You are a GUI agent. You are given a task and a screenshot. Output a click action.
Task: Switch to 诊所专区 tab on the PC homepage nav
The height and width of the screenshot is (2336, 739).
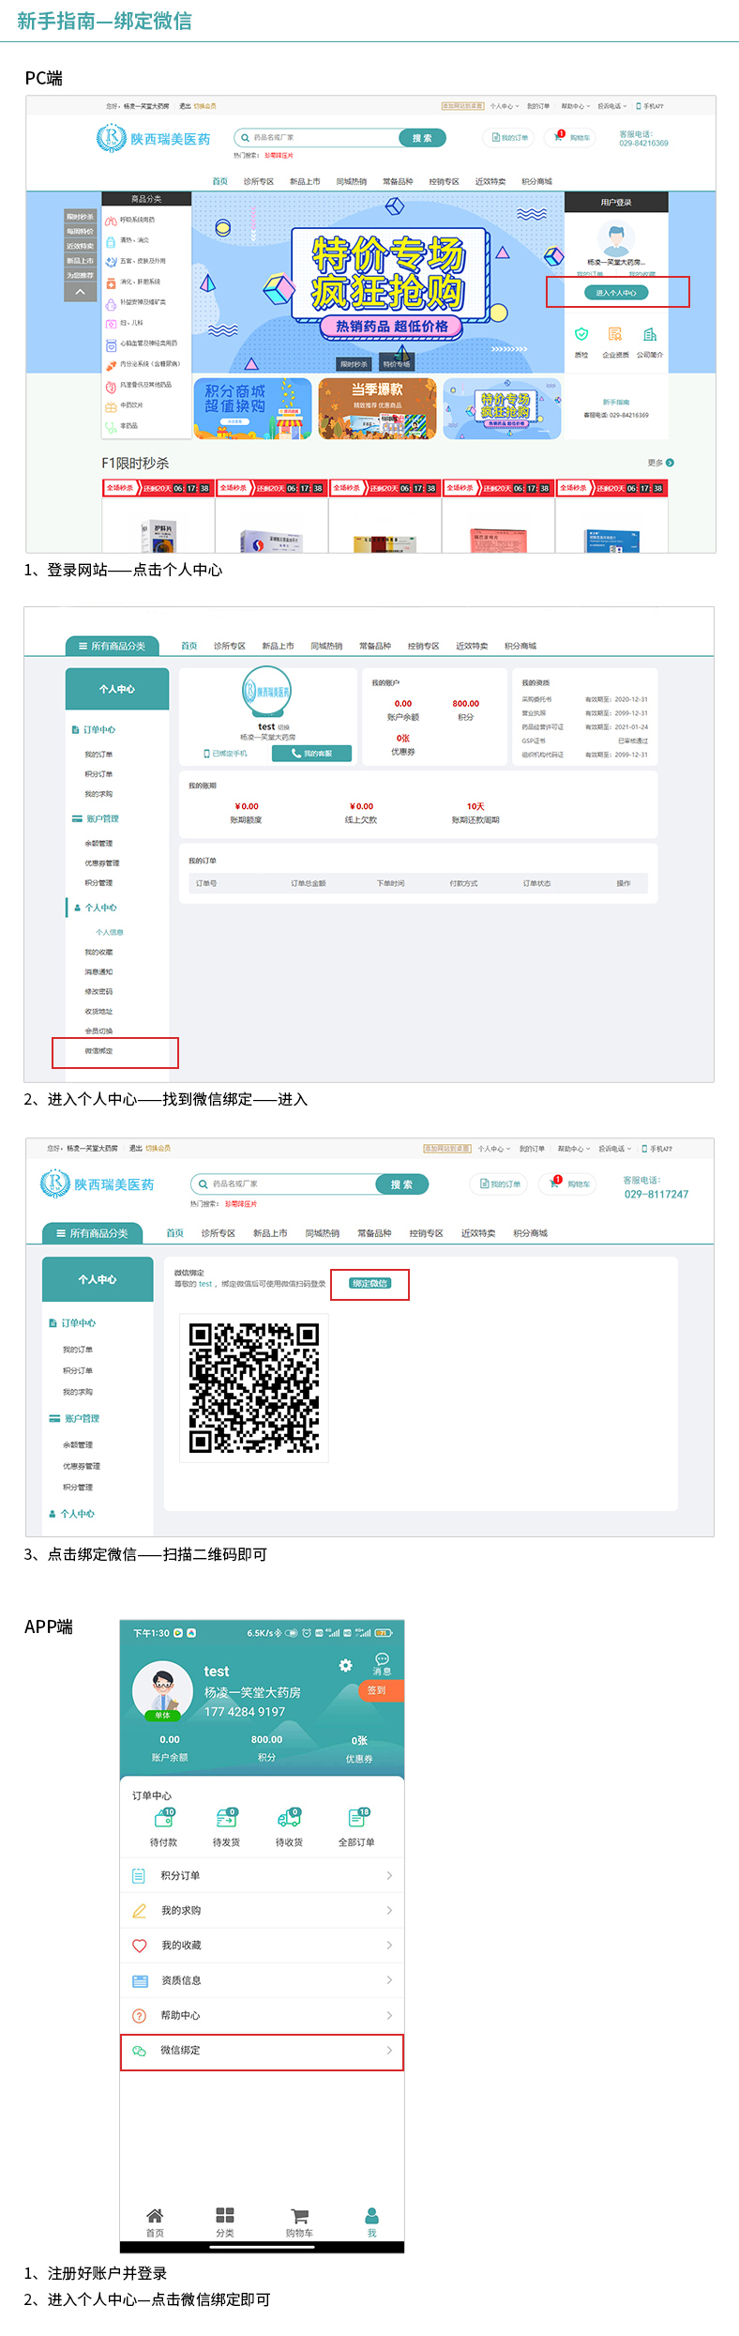tap(258, 181)
